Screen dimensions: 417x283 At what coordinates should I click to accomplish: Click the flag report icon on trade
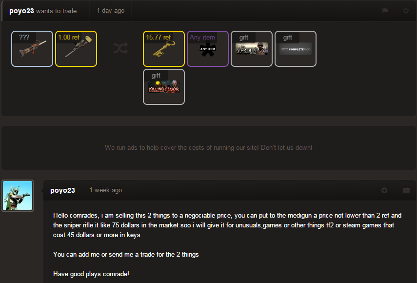coord(385,11)
